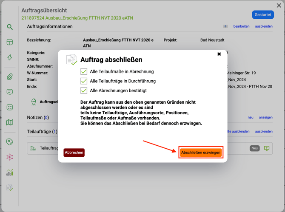This screenshot has width=285, height=212.
Task: Click the price tag icon in sidebar
Action: click(x=10, y=142)
